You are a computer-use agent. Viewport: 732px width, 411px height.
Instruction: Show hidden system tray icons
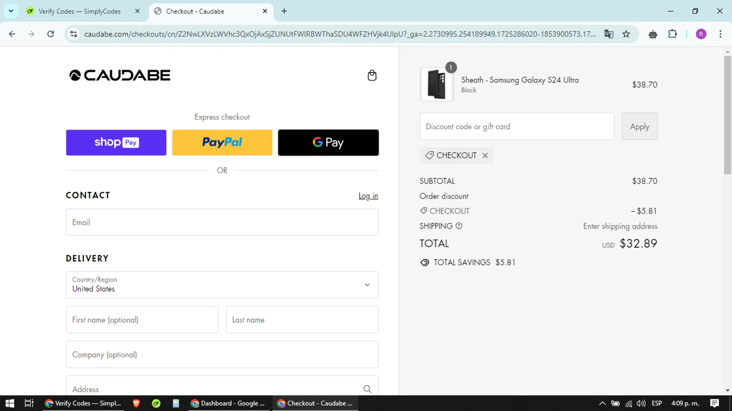[x=602, y=403]
